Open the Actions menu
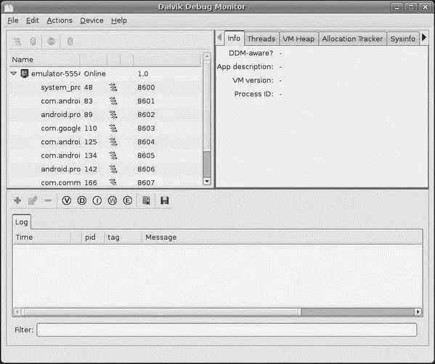Image resolution: width=435 pixels, height=364 pixels. 60,20
